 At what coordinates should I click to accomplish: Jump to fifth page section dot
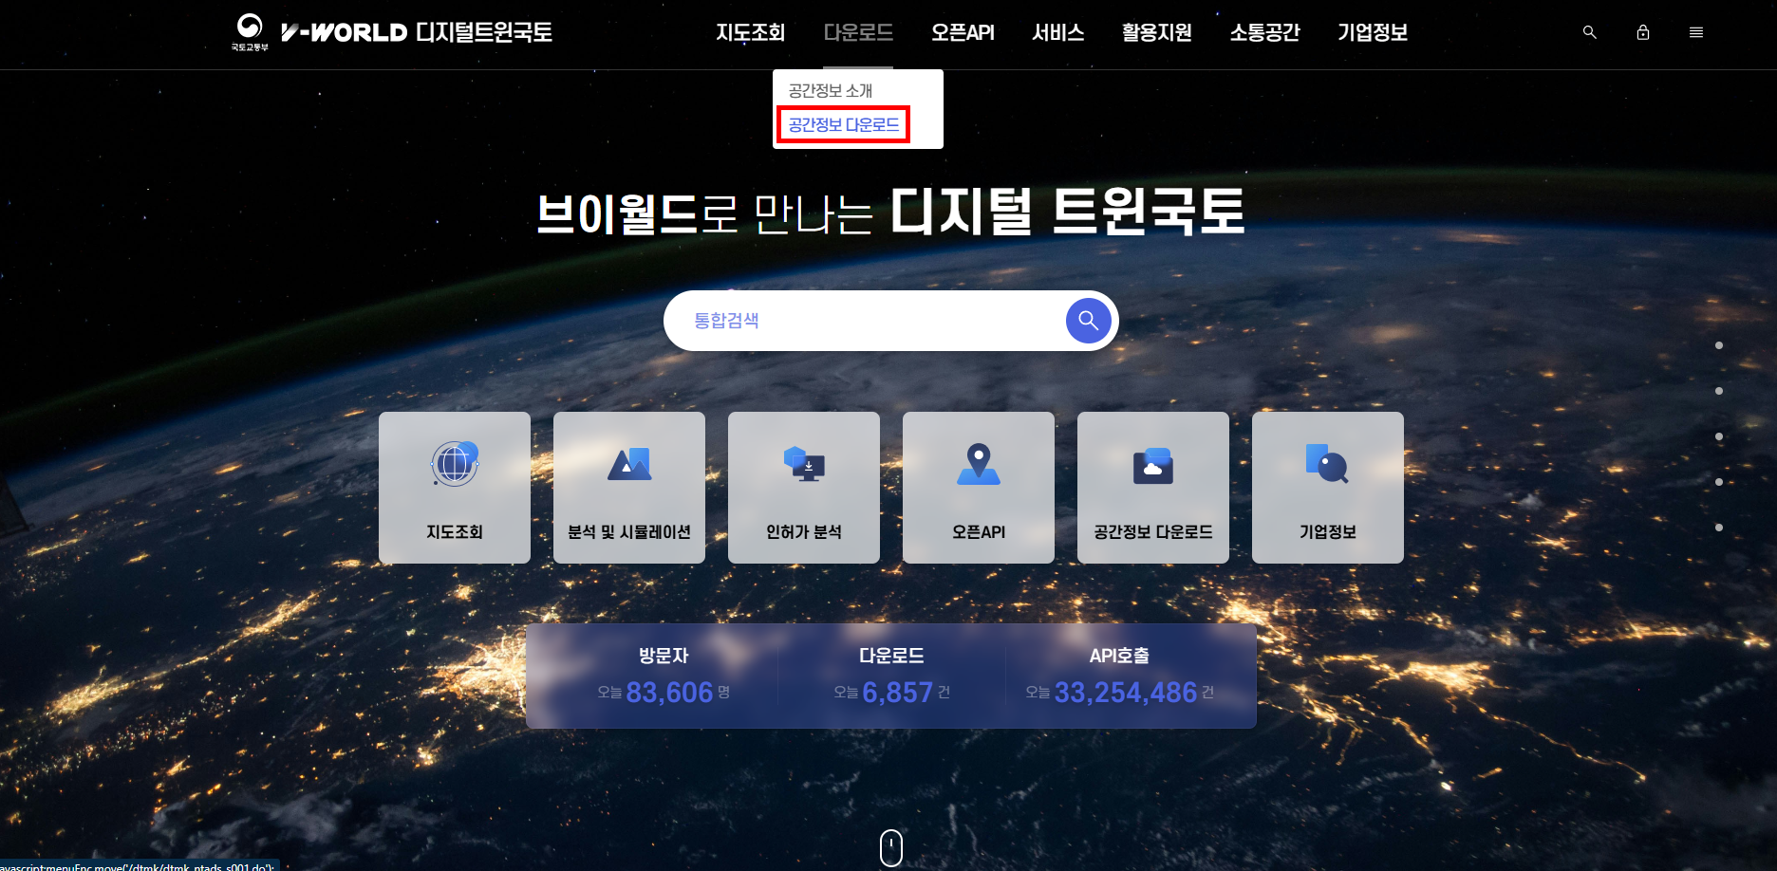(1719, 528)
